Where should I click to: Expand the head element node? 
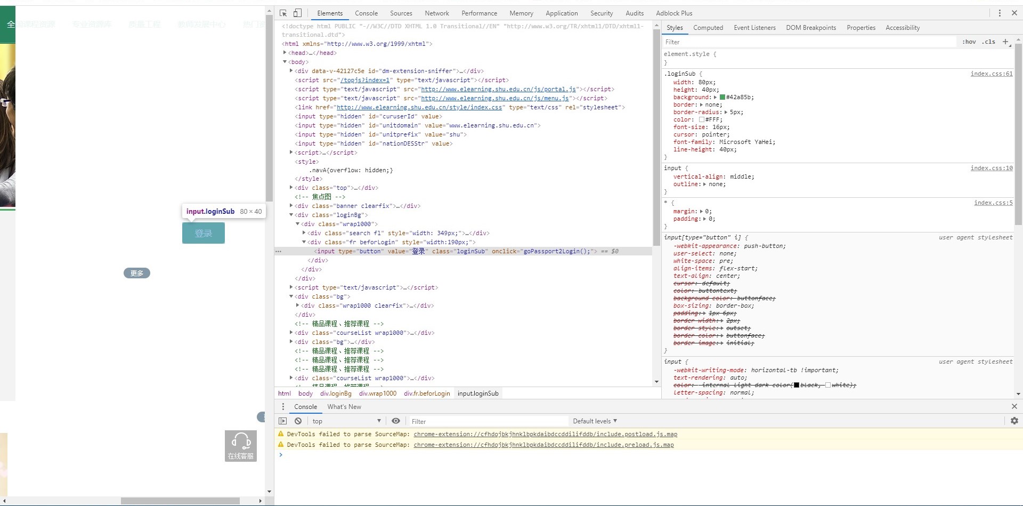click(x=285, y=53)
